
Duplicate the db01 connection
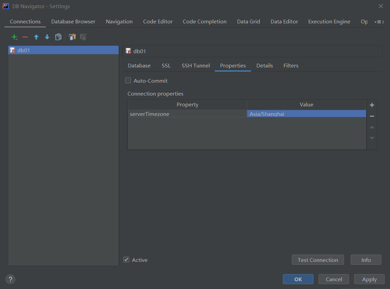(58, 37)
